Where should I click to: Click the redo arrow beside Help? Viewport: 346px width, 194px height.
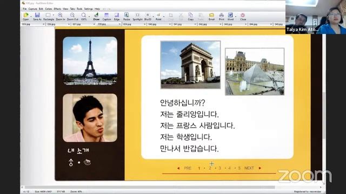click(x=109, y=9)
